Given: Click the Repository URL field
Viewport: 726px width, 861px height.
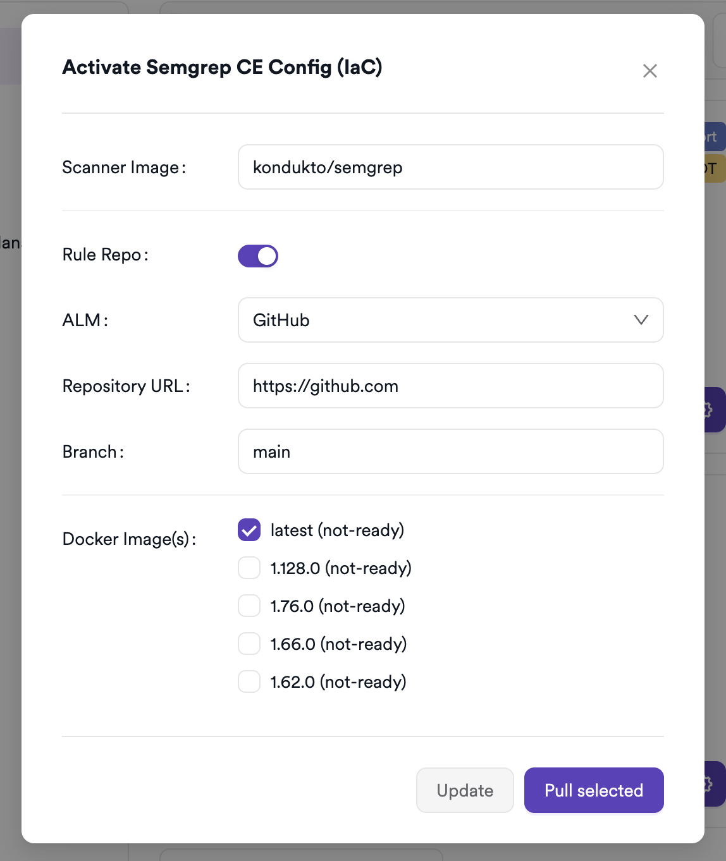Looking at the screenshot, I should pyautogui.click(x=451, y=386).
